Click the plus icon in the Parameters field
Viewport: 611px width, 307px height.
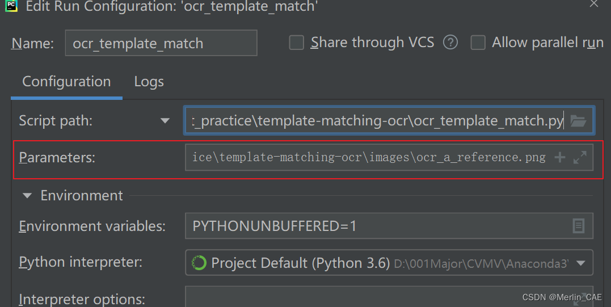click(x=560, y=157)
